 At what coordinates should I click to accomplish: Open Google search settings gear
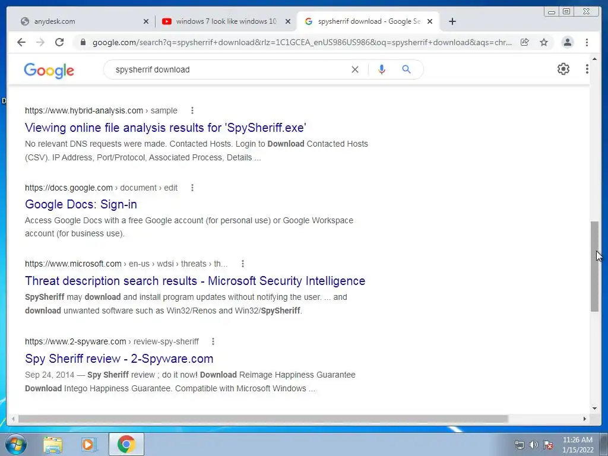click(x=563, y=69)
